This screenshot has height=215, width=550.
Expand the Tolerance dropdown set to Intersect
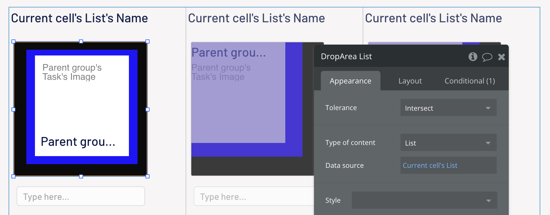click(448, 108)
